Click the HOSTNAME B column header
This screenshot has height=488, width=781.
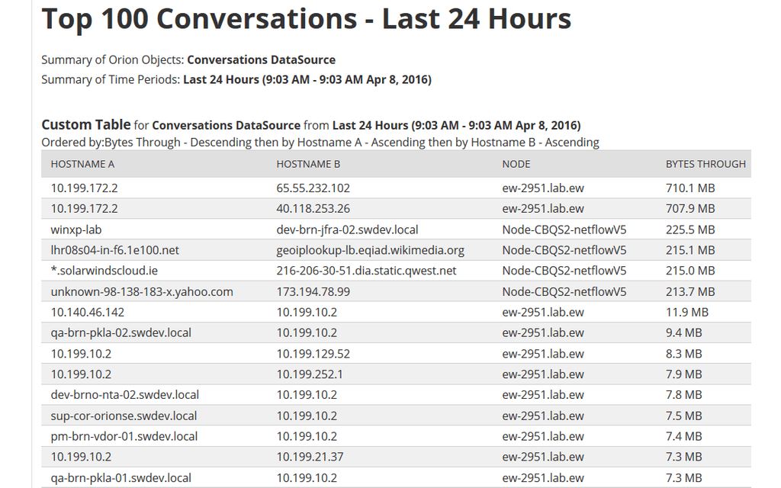309,164
